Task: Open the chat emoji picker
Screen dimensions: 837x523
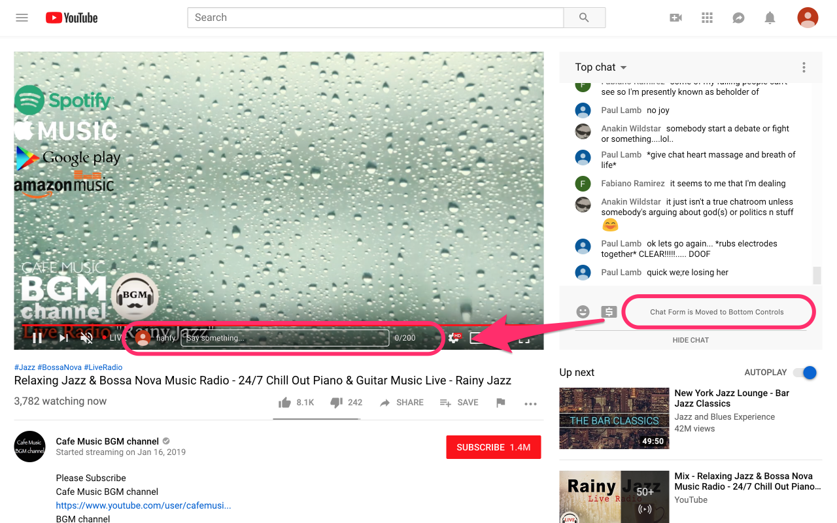Action: pos(583,312)
